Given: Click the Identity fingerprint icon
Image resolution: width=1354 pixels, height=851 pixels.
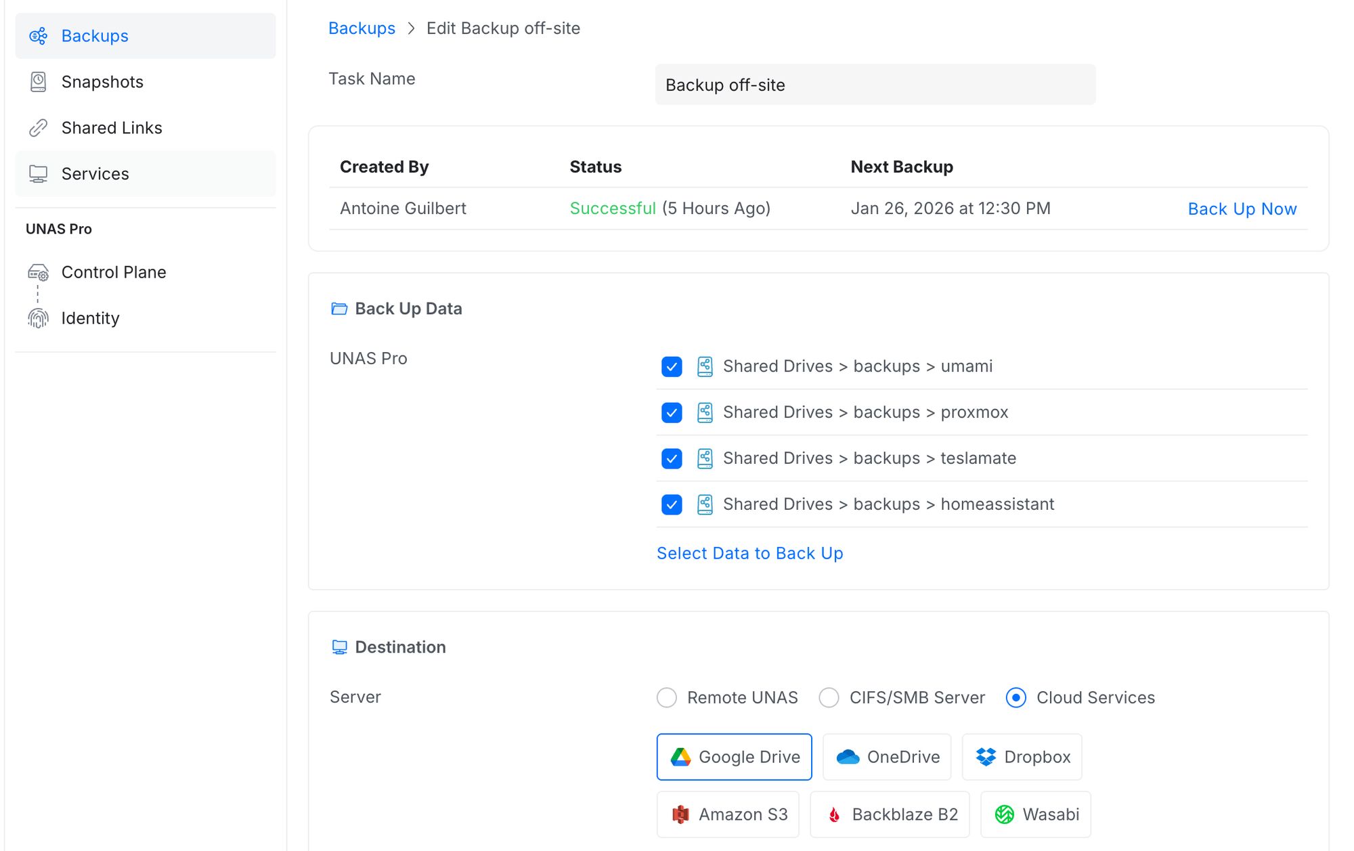Looking at the screenshot, I should (x=38, y=318).
